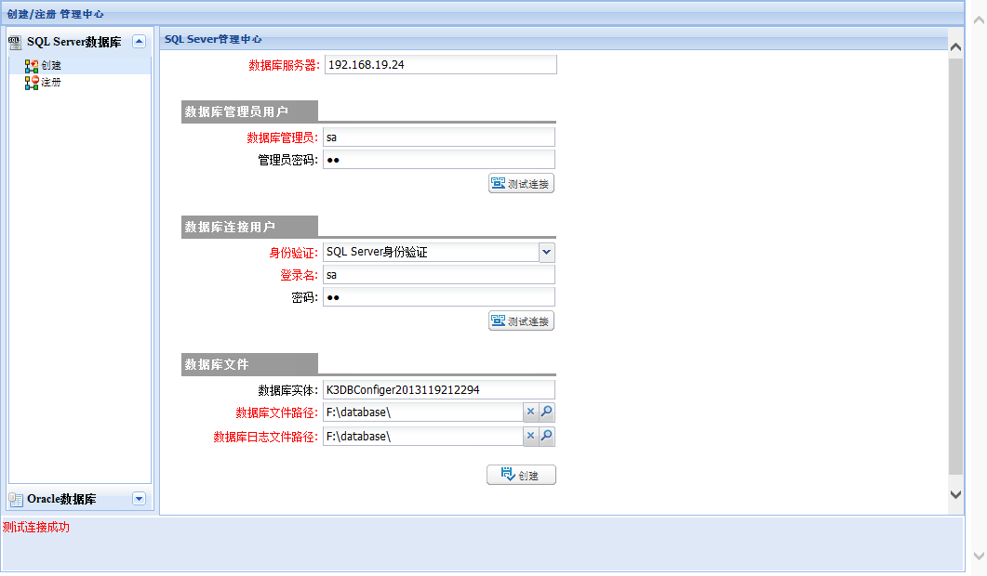Click inner panel scroll down arrow
The height and width of the screenshot is (576, 987).
pos(955,494)
